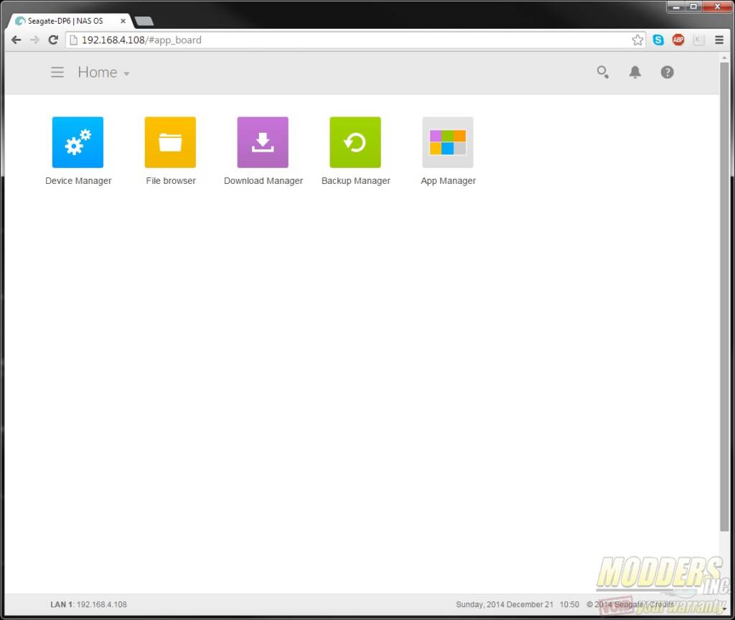Open the Device Manager app icon

click(x=78, y=142)
